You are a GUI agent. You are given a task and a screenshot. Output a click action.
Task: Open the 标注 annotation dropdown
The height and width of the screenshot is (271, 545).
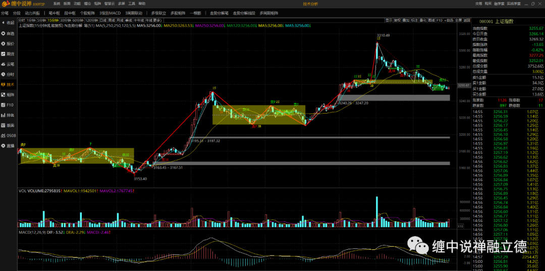pyautogui.click(x=414, y=20)
